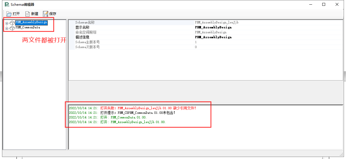Select the 显示名称 property label
Viewport: 346px width, 159px height.
pos(82,28)
